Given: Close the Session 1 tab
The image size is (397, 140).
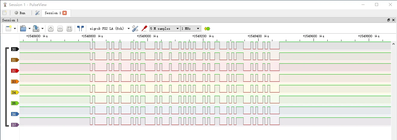Looking at the screenshot, I should tap(65, 13).
